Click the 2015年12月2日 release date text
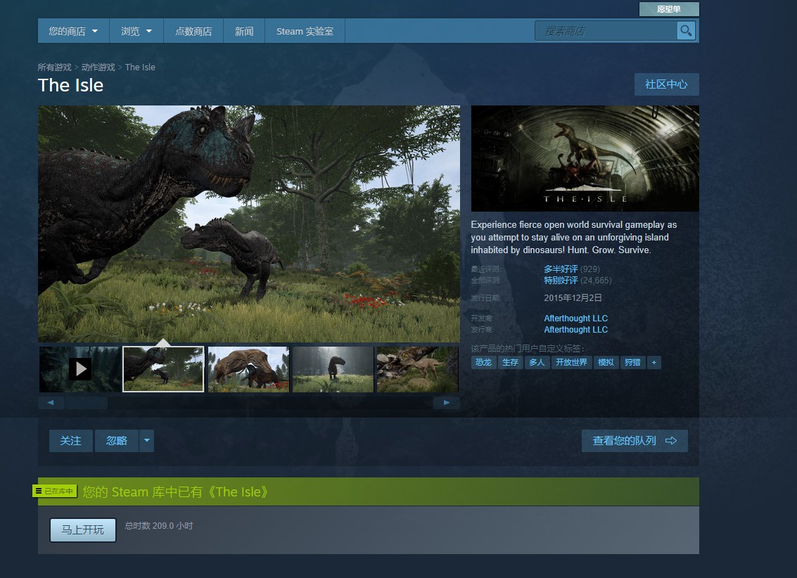 (573, 297)
